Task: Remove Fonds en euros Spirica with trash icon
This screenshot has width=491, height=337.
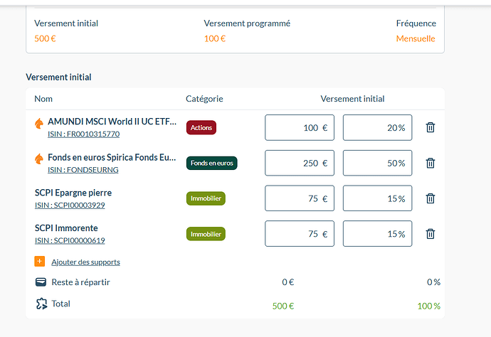Action: pos(431,163)
